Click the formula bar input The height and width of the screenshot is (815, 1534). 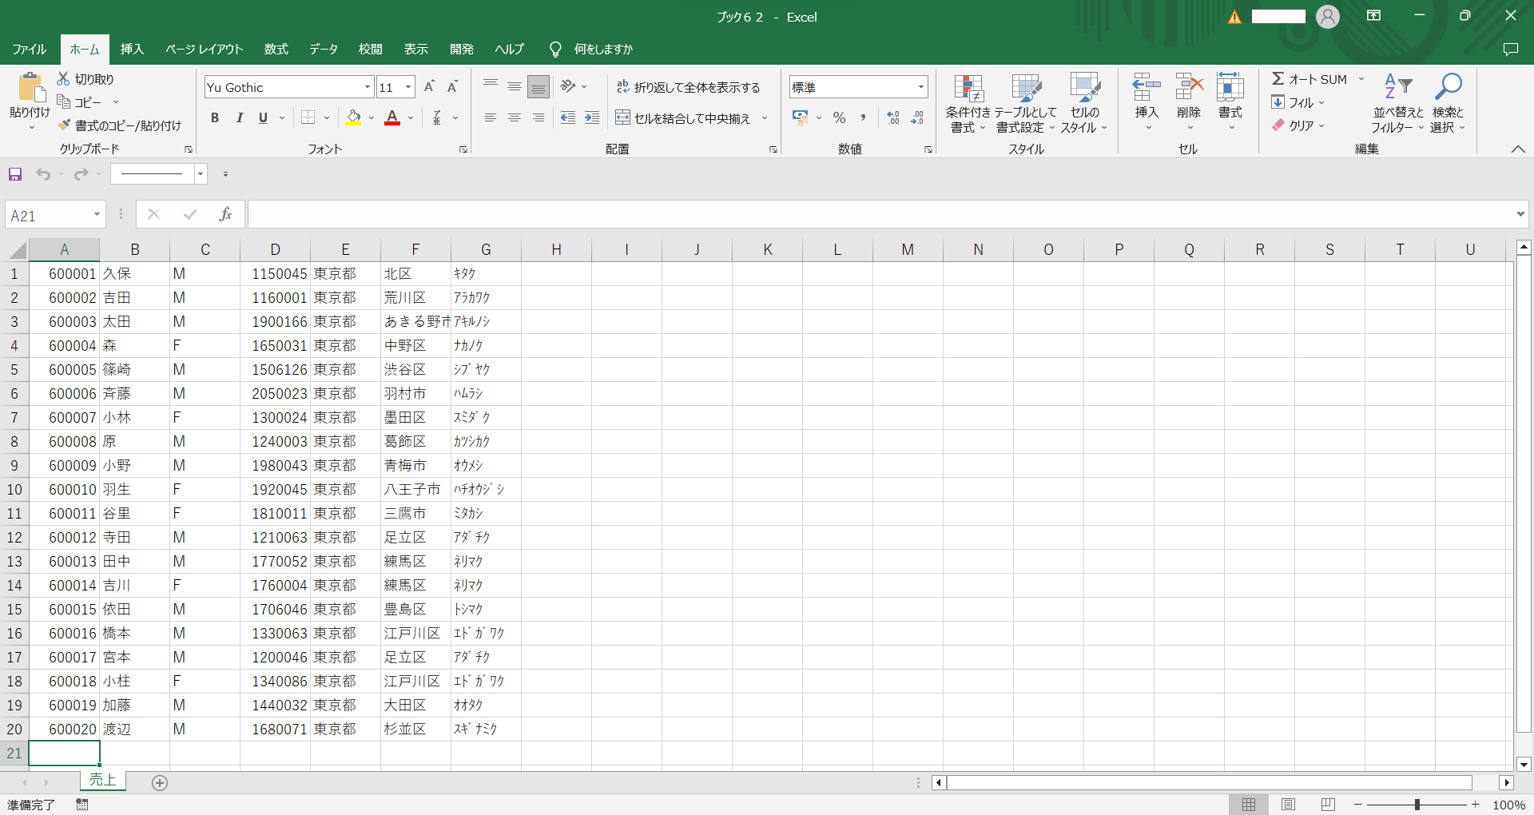(x=880, y=214)
